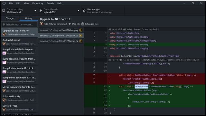Click the commit icon next to 07ed48b

click(x=70, y=24)
